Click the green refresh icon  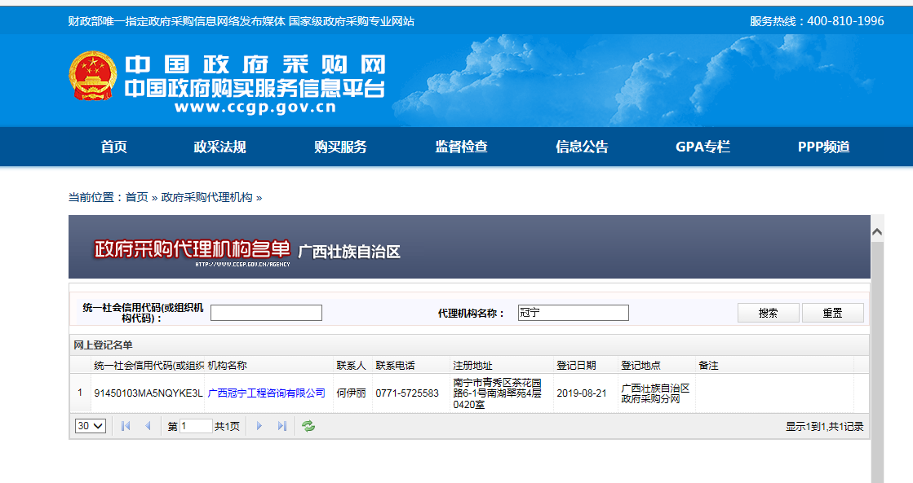coord(308,426)
